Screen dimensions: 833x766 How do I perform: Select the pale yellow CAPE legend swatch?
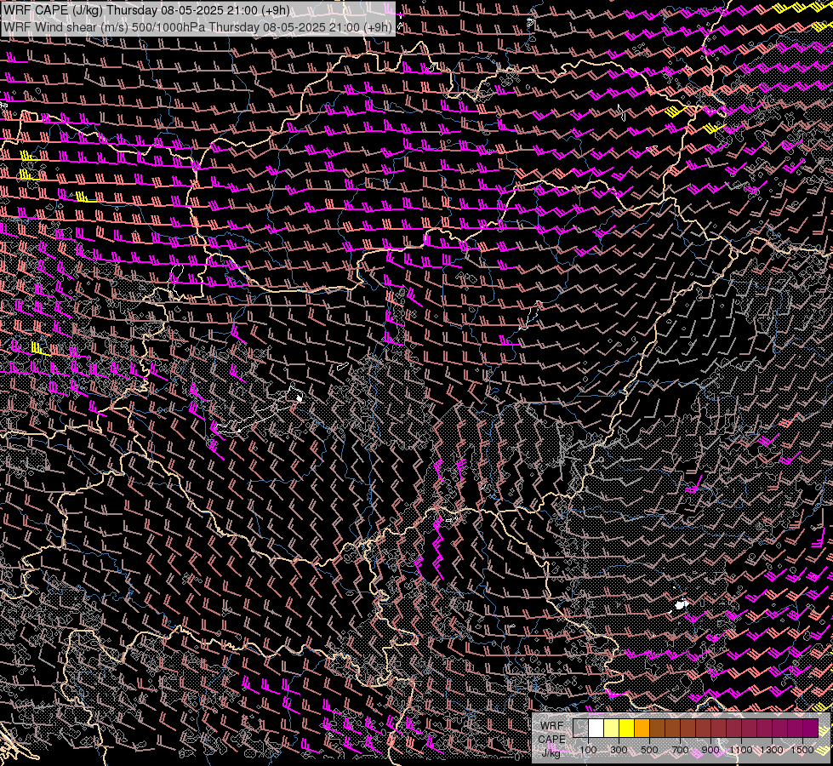pyautogui.click(x=612, y=729)
